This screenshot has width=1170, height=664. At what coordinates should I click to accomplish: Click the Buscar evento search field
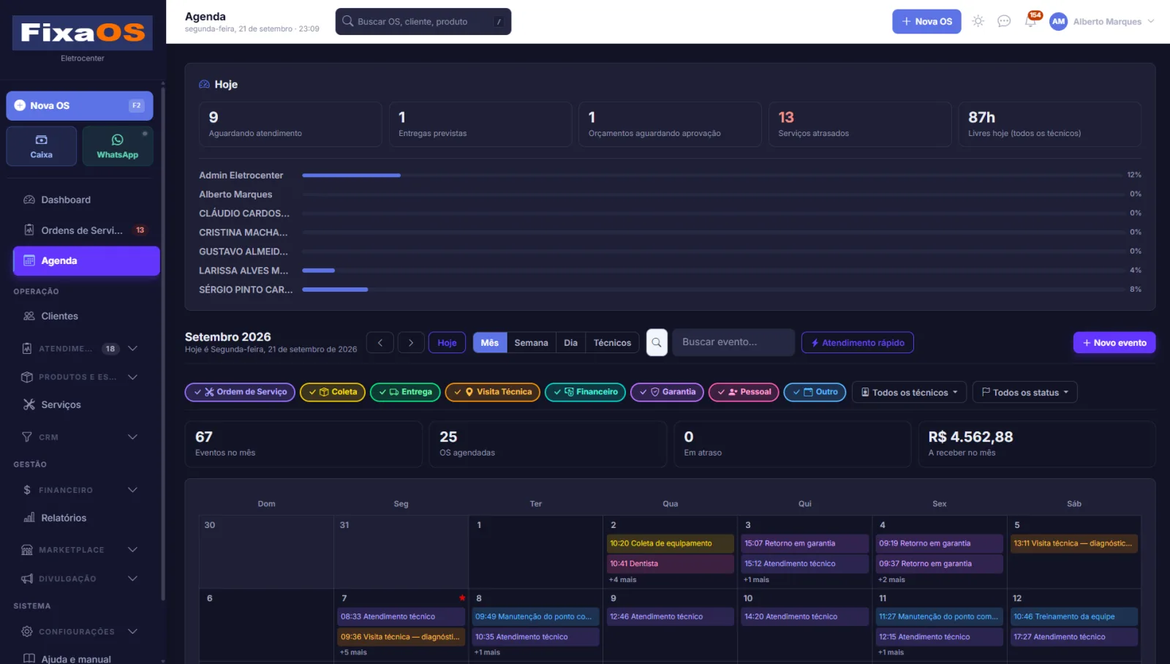(x=733, y=342)
